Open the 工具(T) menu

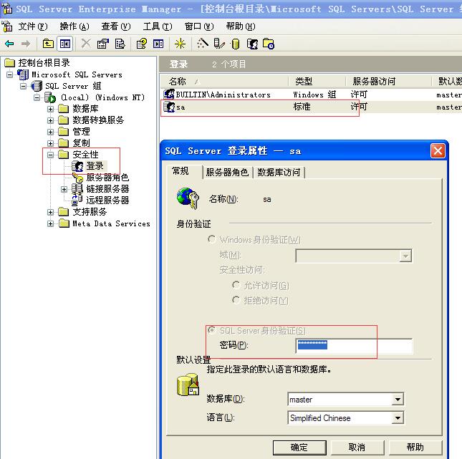pyautogui.click(x=158, y=26)
